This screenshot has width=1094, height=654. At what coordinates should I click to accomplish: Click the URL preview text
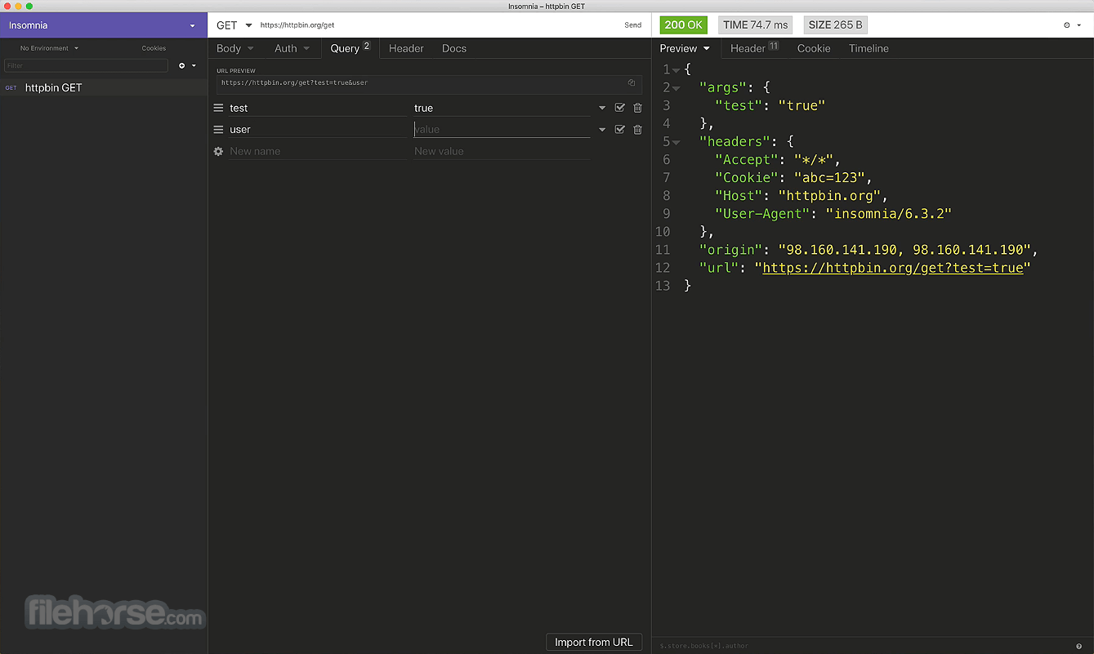(294, 82)
